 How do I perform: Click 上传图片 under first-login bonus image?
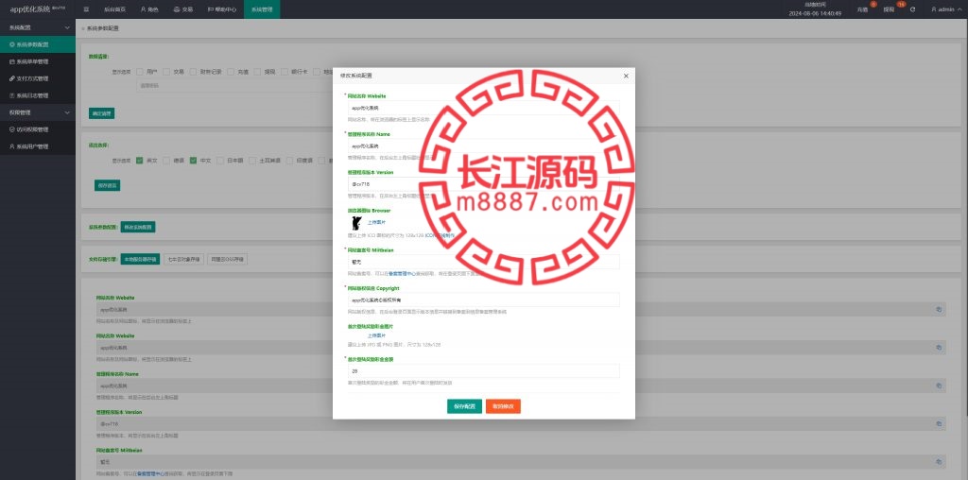[376, 335]
